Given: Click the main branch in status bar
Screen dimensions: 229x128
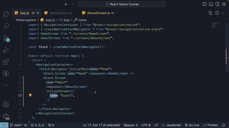Looking at the screenshot, I should pyautogui.click(x=16, y=125).
